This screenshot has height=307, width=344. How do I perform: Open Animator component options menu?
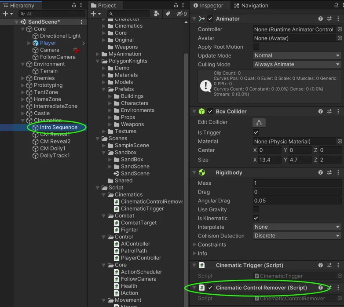(x=338, y=18)
